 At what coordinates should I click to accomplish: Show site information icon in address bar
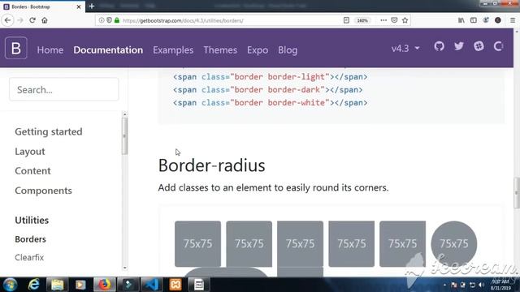click(x=102, y=20)
